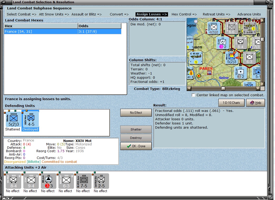Click the Shatter button

tap(136, 129)
